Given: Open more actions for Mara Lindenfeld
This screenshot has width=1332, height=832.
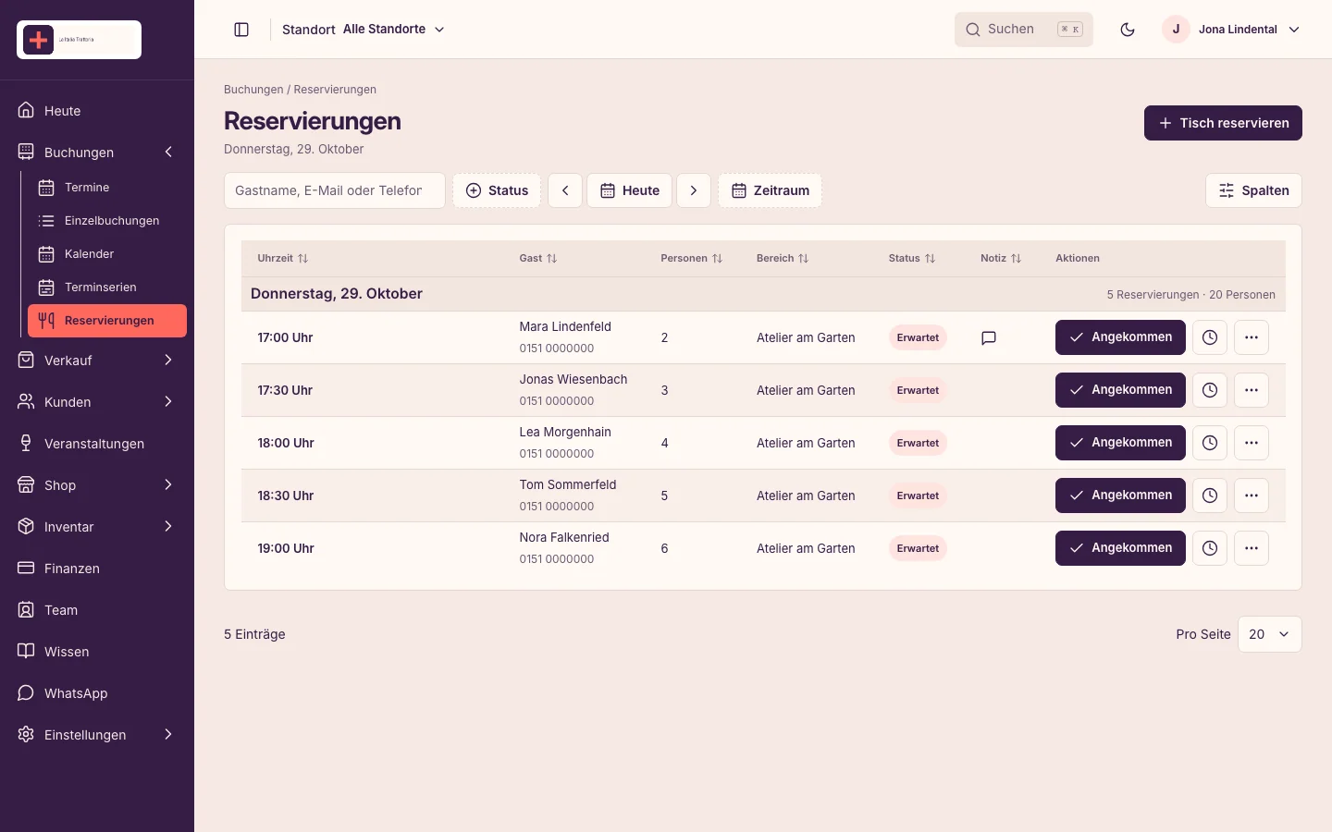Looking at the screenshot, I should (1252, 337).
